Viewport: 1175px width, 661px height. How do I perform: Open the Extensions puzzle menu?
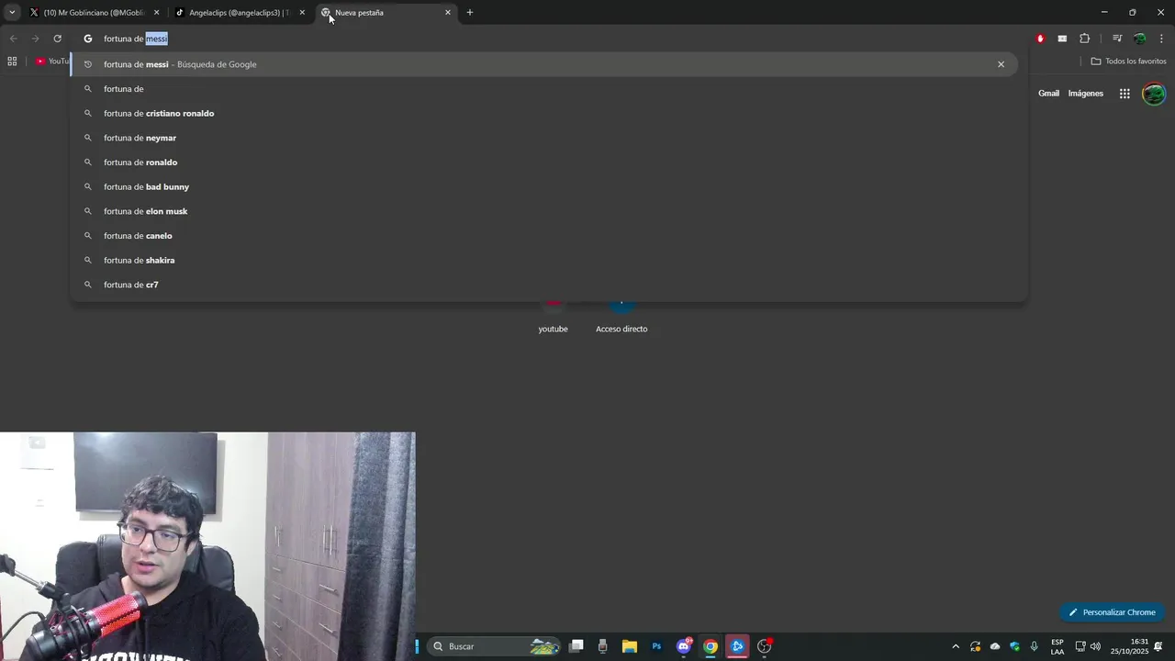[1084, 39]
